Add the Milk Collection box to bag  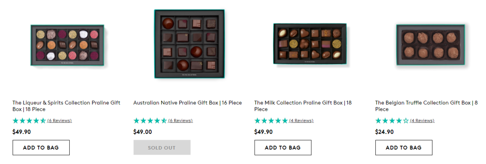[x=283, y=147]
